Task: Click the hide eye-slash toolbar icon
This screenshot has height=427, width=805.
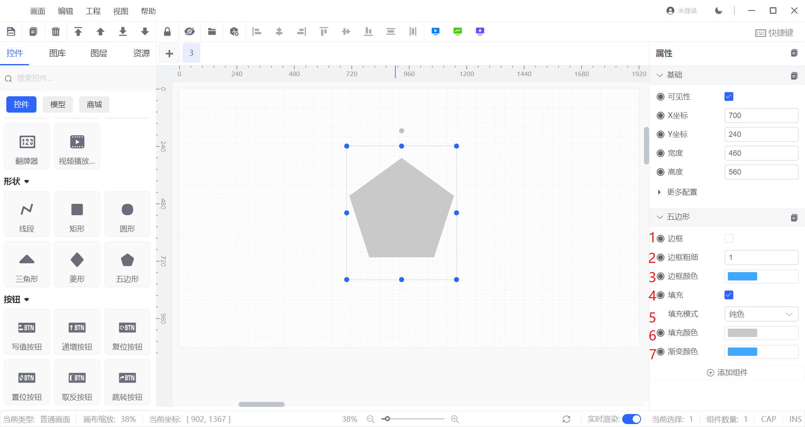Action: 190,31
